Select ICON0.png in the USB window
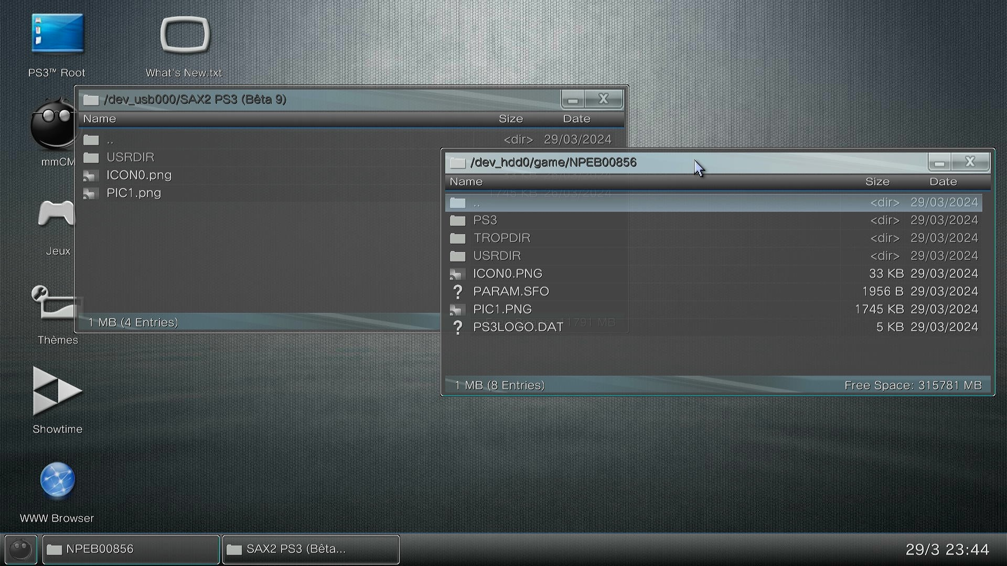Image resolution: width=1007 pixels, height=566 pixels. pos(138,175)
